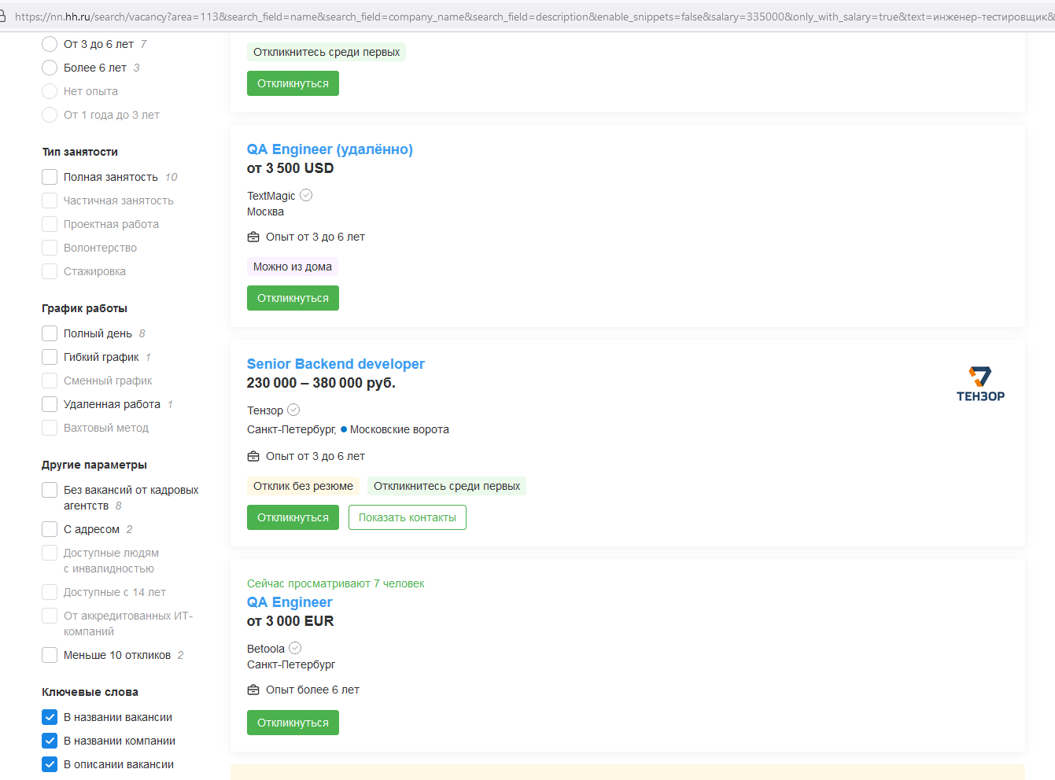This screenshot has height=780, width=1055.
Task: Click briefcase icon in Senior Backend developer card
Action: click(x=253, y=456)
